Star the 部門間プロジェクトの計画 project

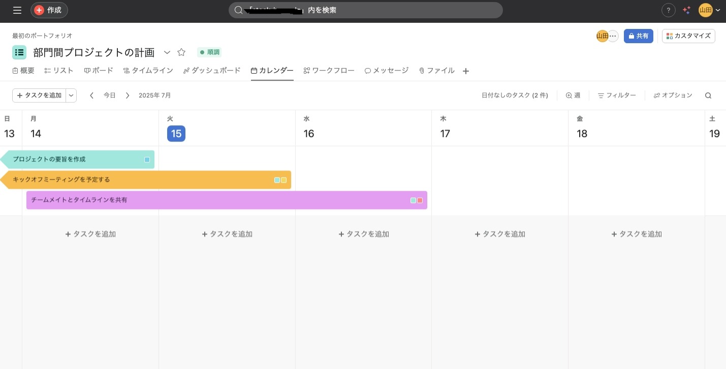(181, 52)
